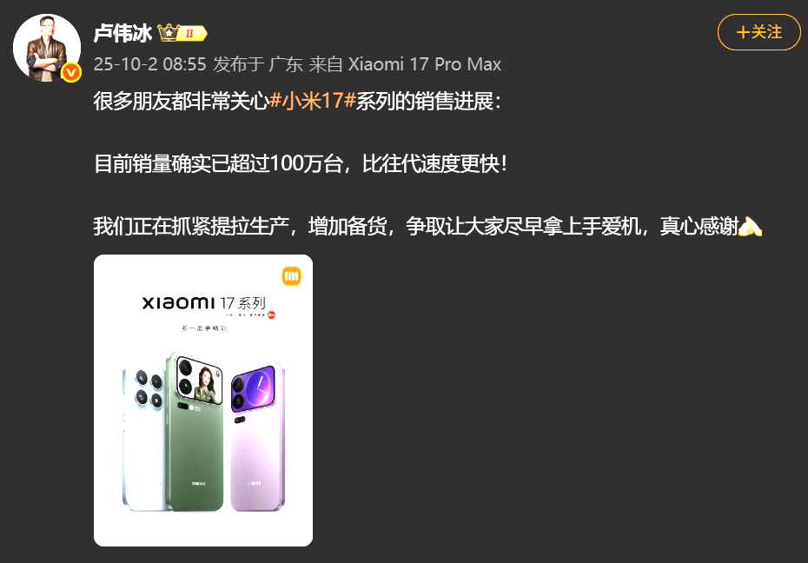Screen dimensions: 808x563
Task: Click the orange Mi logo in image
Action: pyautogui.click(x=292, y=276)
